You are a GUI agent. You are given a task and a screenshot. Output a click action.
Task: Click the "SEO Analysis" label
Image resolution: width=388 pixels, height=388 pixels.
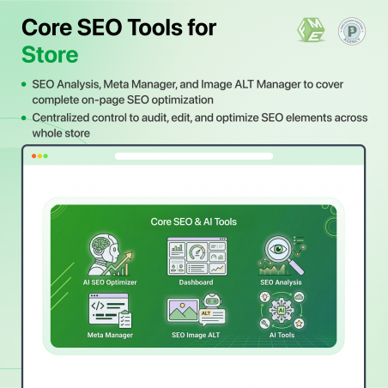(281, 282)
